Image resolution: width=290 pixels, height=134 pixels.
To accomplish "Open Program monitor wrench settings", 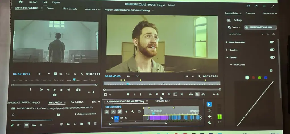I will pyautogui.click(x=199, y=76).
